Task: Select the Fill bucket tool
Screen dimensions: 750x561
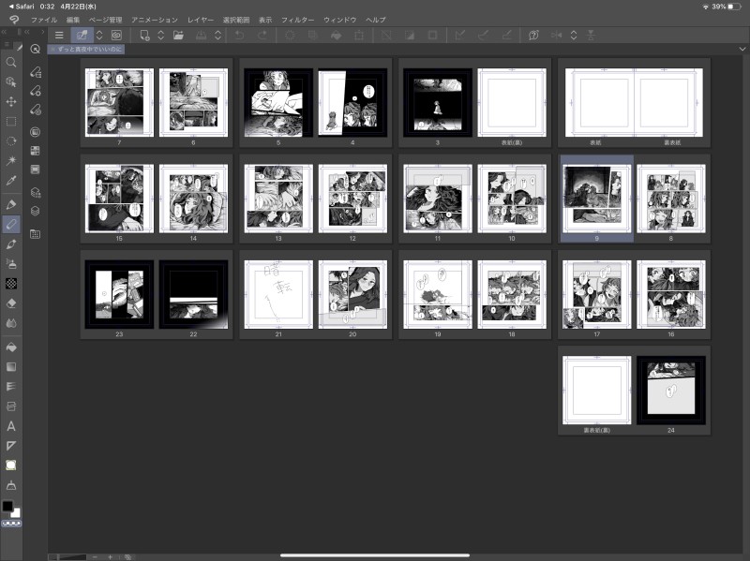Action: pos(11,347)
